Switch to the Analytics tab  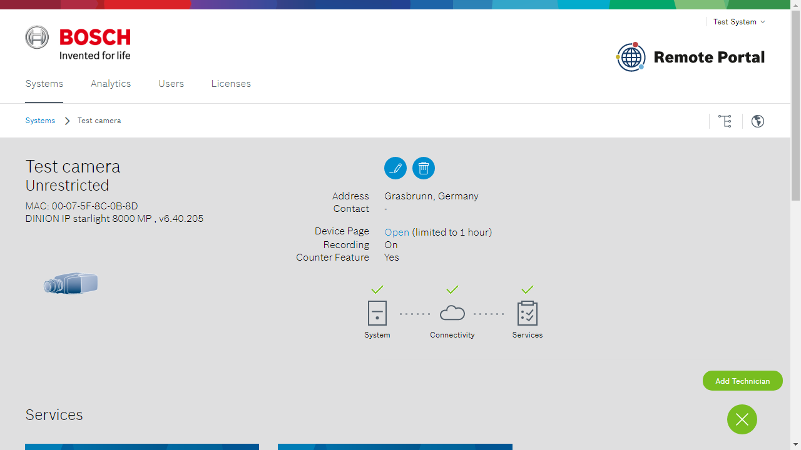(x=111, y=84)
